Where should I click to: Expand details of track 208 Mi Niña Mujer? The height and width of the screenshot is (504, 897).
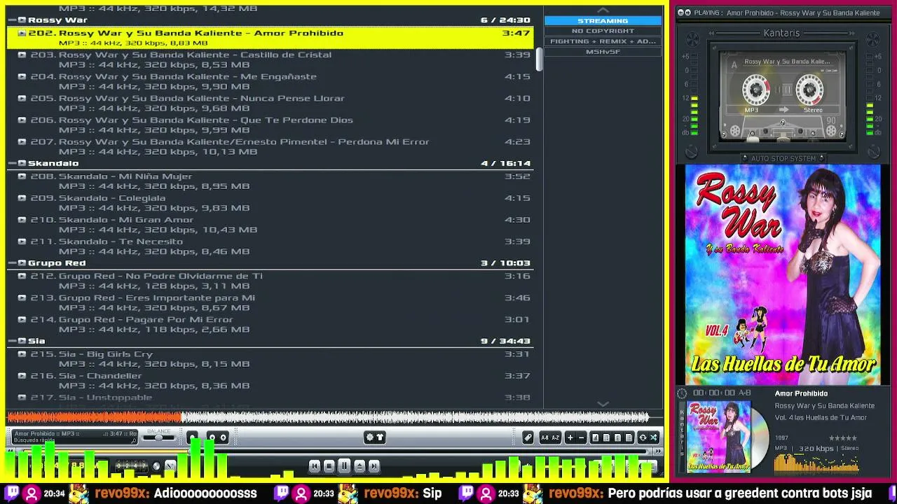[x=22, y=176]
